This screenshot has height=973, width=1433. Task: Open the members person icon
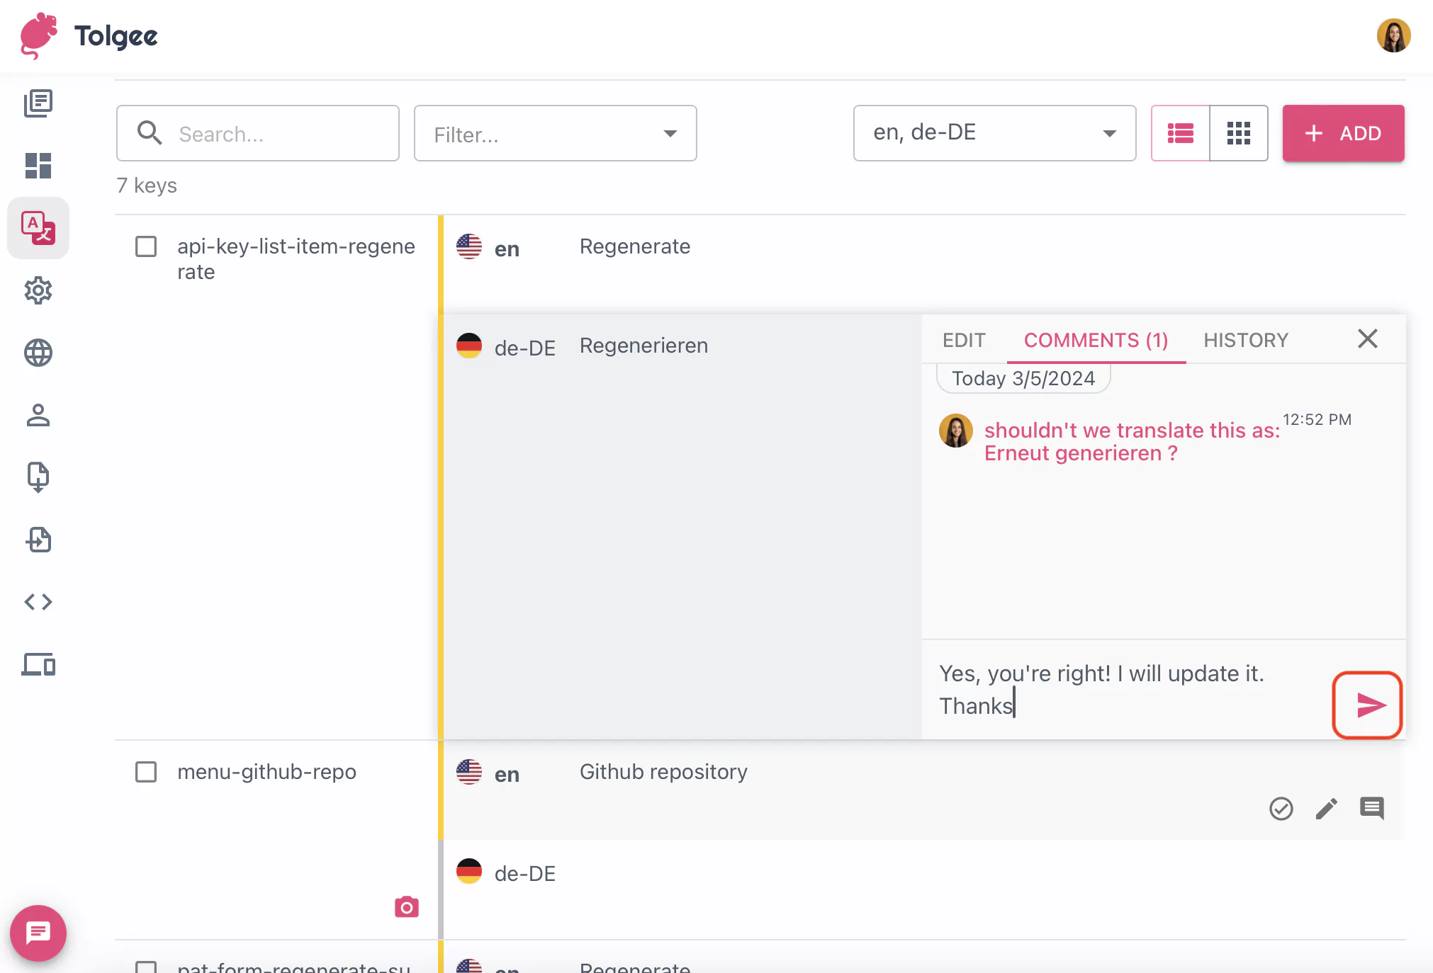coord(38,415)
